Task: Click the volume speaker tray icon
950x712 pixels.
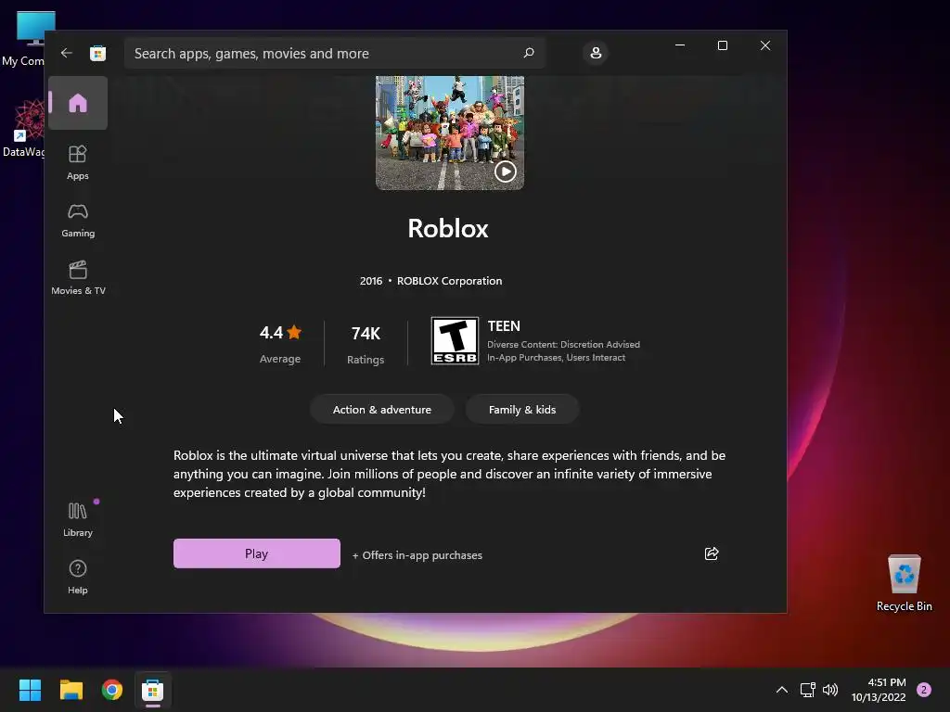Action: click(x=830, y=690)
